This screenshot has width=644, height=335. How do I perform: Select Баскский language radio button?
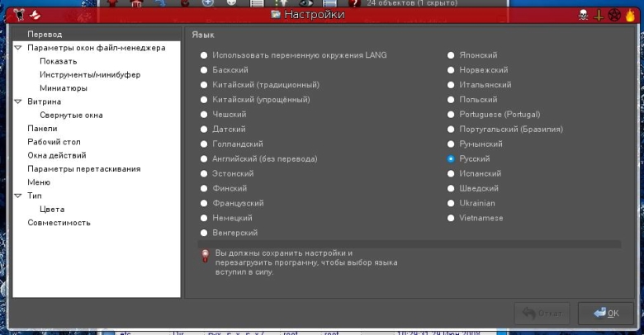tap(204, 70)
